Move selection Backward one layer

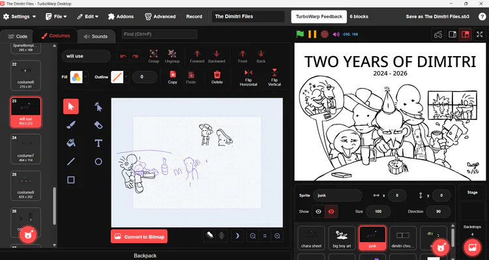coord(216,56)
